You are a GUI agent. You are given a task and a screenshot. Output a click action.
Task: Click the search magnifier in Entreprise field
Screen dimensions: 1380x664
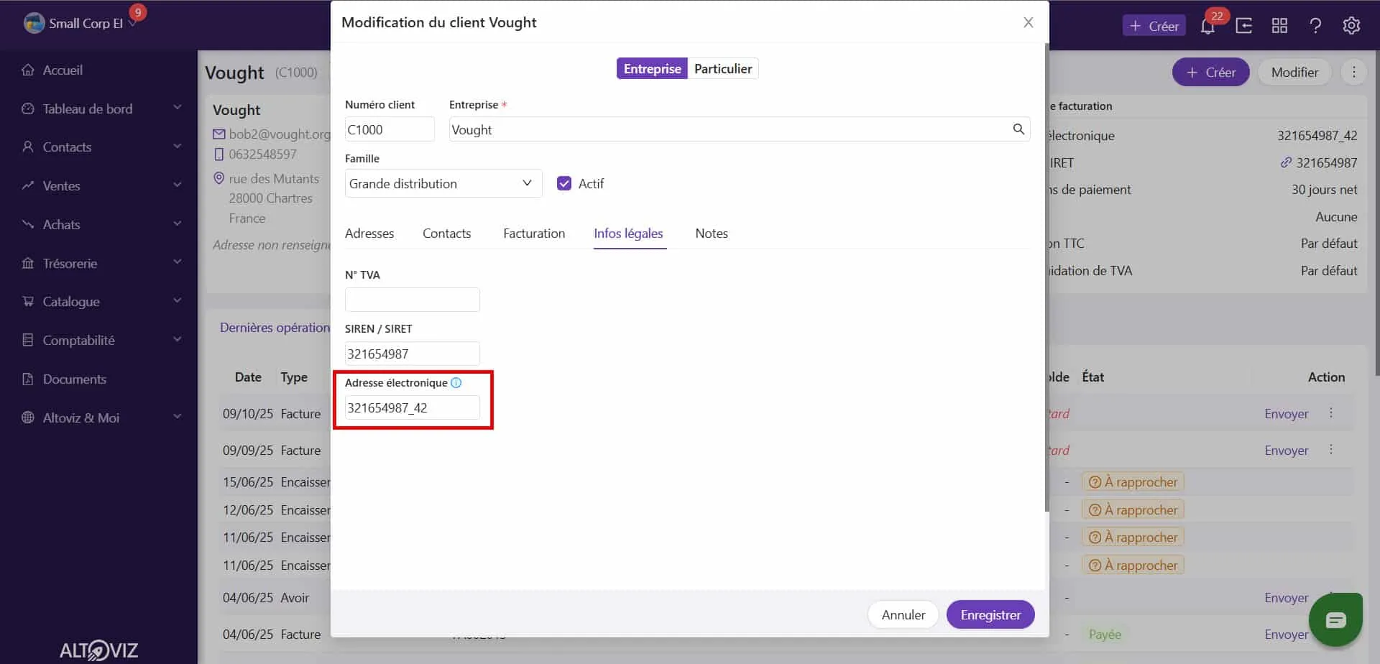1018,129
